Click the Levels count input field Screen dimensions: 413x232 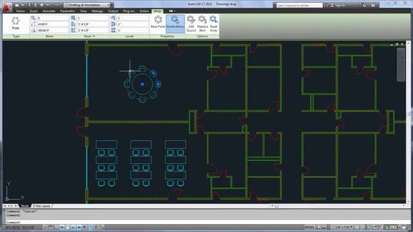point(132,18)
